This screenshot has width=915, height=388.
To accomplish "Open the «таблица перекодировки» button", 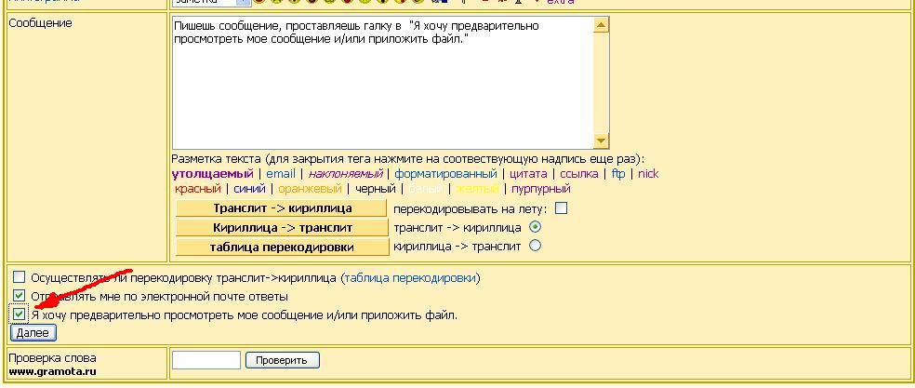I will [x=281, y=247].
